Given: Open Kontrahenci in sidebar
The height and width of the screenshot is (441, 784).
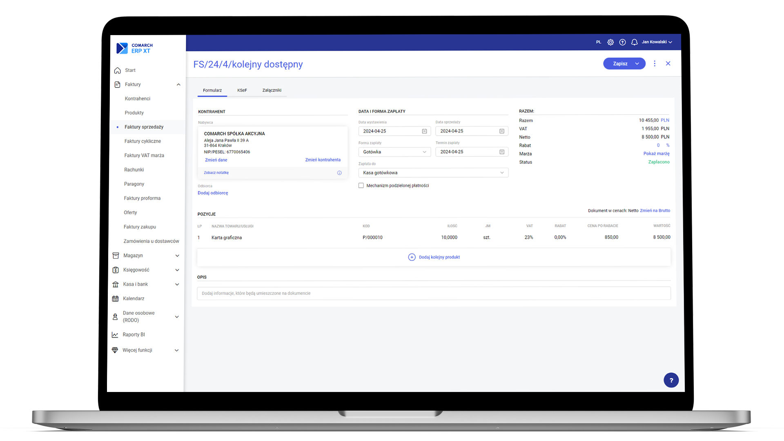Looking at the screenshot, I should click(138, 98).
